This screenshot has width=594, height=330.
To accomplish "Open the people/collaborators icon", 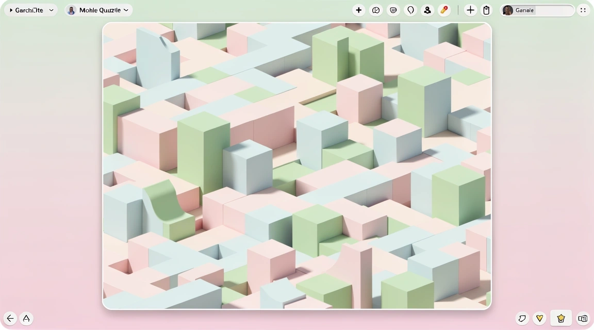I will (x=427, y=10).
